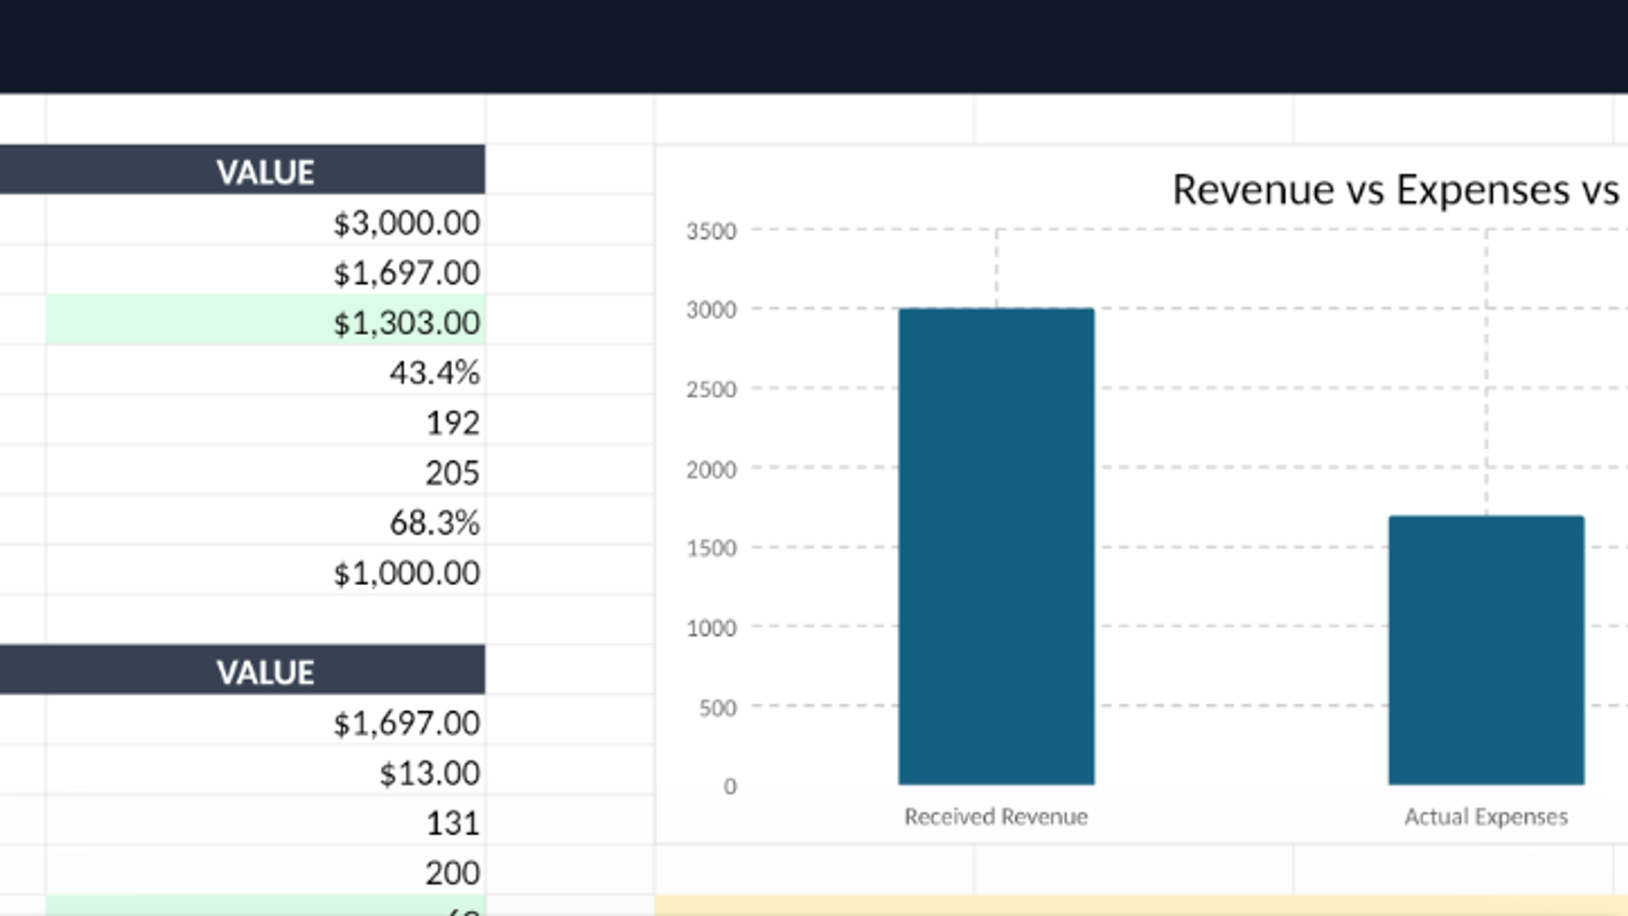Select the cell containing $3,000.00
Image resolution: width=1628 pixels, height=916 pixels.
coord(266,220)
